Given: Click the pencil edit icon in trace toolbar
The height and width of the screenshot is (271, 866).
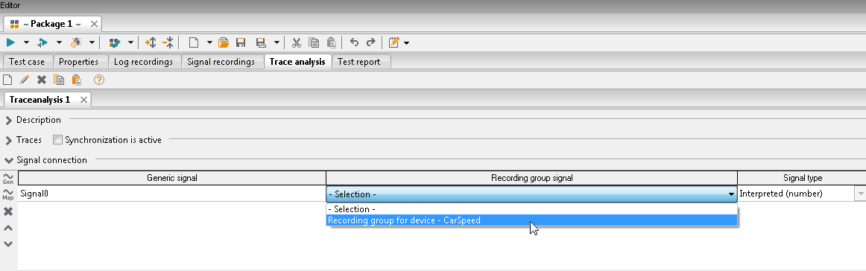Looking at the screenshot, I should click(x=25, y=80).
